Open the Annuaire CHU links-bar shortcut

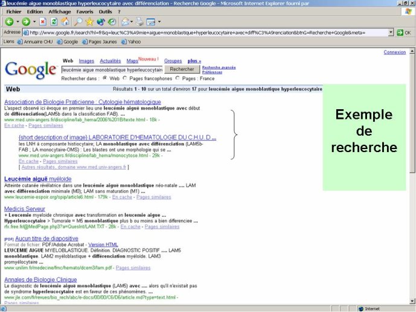(35, 42)
